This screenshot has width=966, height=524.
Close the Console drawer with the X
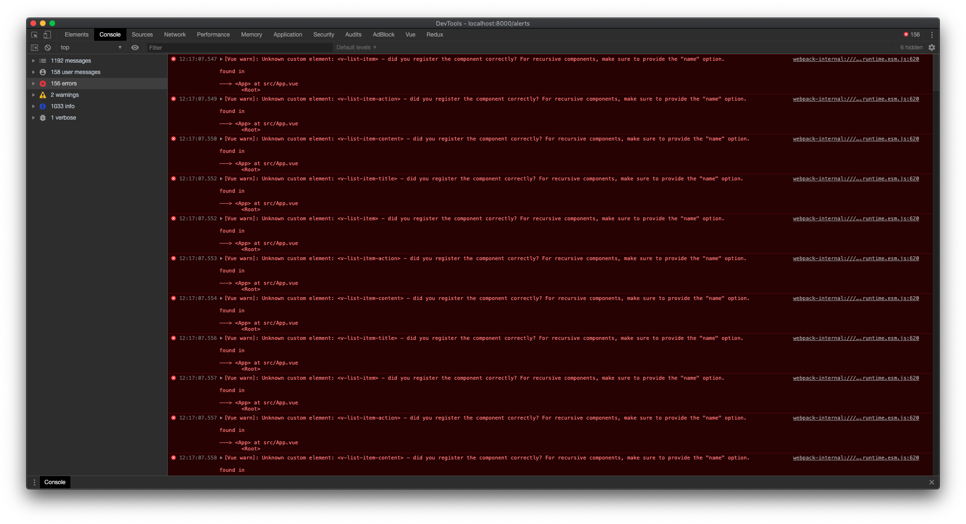point(931,482)
